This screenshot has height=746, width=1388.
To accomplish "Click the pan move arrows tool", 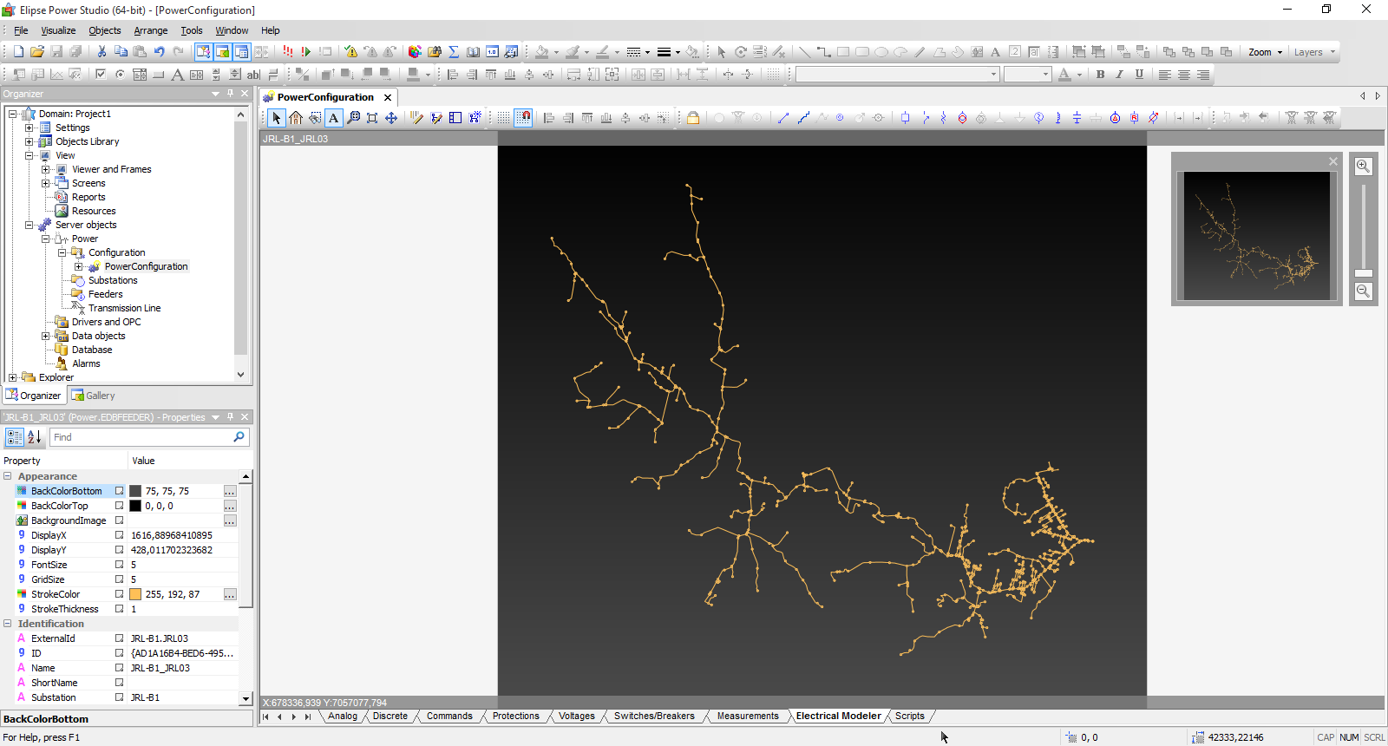I will pos(391,118).
